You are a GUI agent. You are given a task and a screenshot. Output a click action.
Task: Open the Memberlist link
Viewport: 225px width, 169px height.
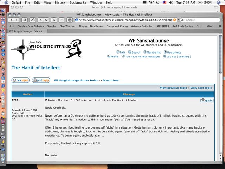point(152,52)
